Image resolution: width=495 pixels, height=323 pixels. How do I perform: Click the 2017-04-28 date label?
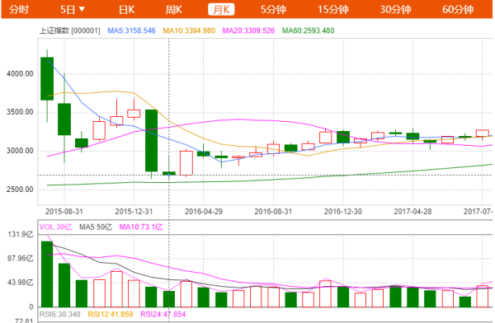tap(412, 211)
